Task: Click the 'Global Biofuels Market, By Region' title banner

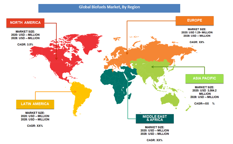Action: tap(109, 8)
